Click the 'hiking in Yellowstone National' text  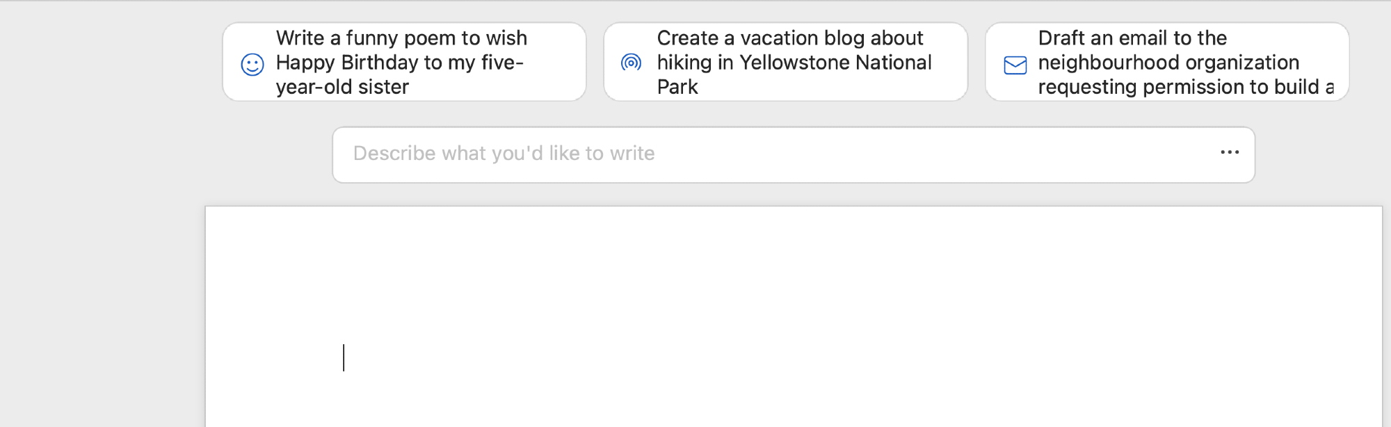point(794,63)
